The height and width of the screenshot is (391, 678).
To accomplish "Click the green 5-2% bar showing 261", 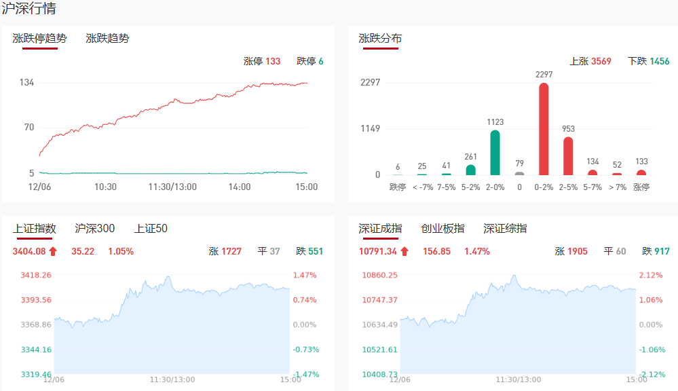I will [470, 170].
